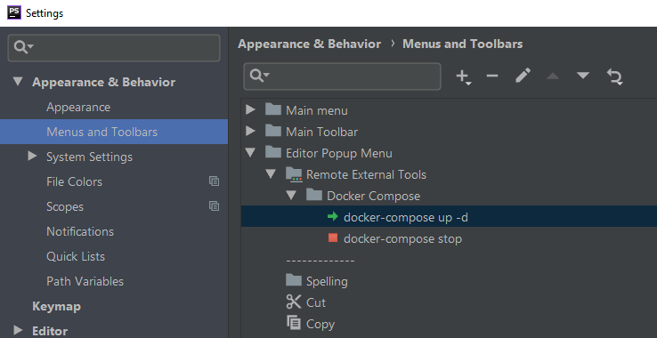
Task: Select the 'Cut' action label
Action: [x=316, y=302]
